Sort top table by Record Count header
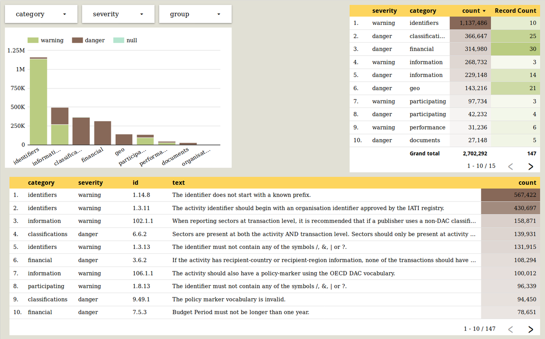This screenshot has height=339, width=545. [515, 10]
